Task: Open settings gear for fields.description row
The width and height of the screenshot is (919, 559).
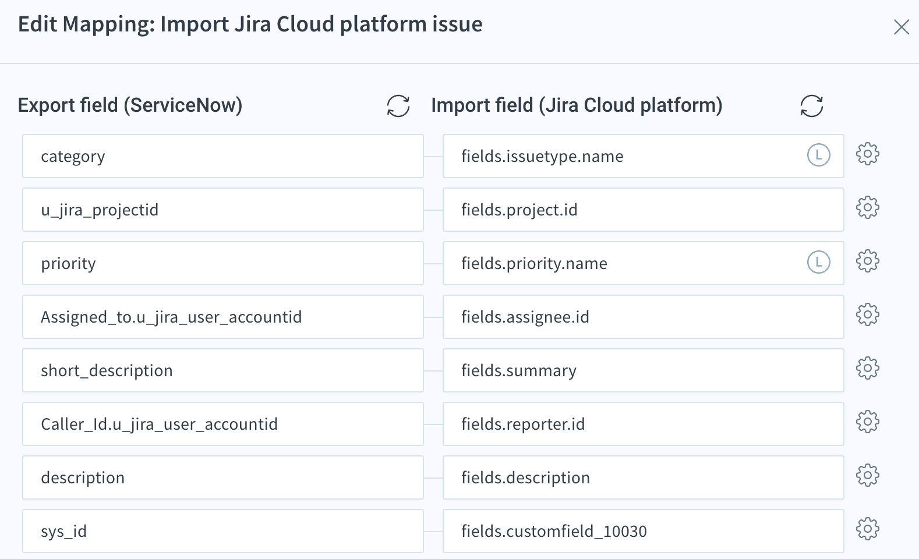Action: (868, 476)
